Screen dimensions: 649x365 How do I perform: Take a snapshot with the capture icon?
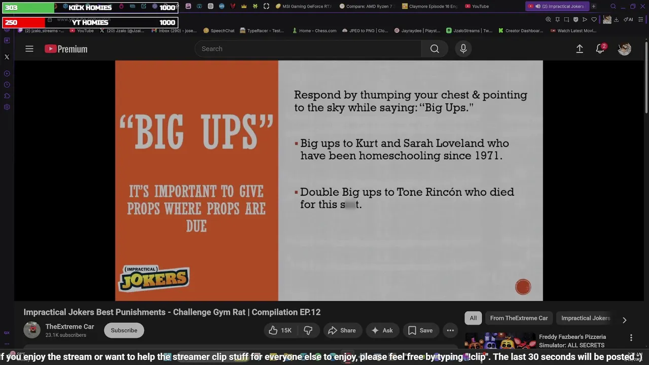coord(566,20)
